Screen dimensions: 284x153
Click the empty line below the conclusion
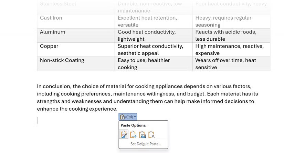click(x=69, y=121)
